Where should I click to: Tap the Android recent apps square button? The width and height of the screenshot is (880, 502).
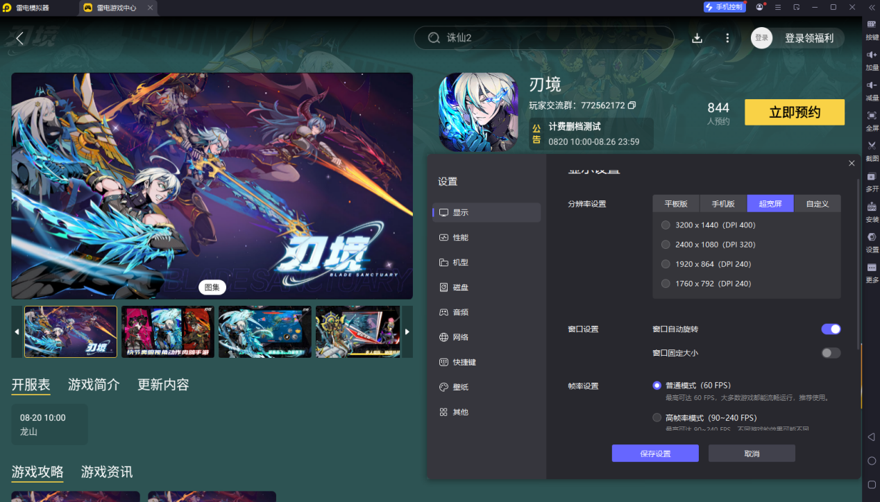tap(872, 484)
